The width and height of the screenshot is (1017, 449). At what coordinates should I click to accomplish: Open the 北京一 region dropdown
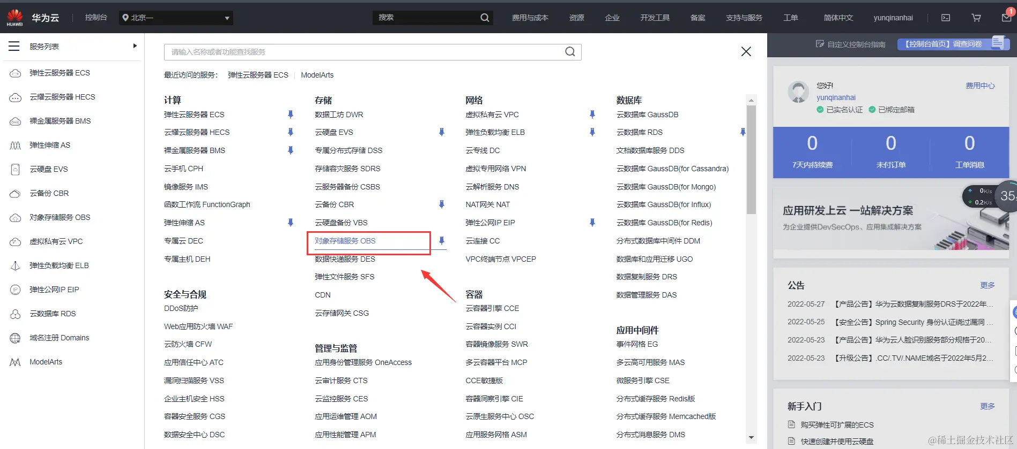176,18
